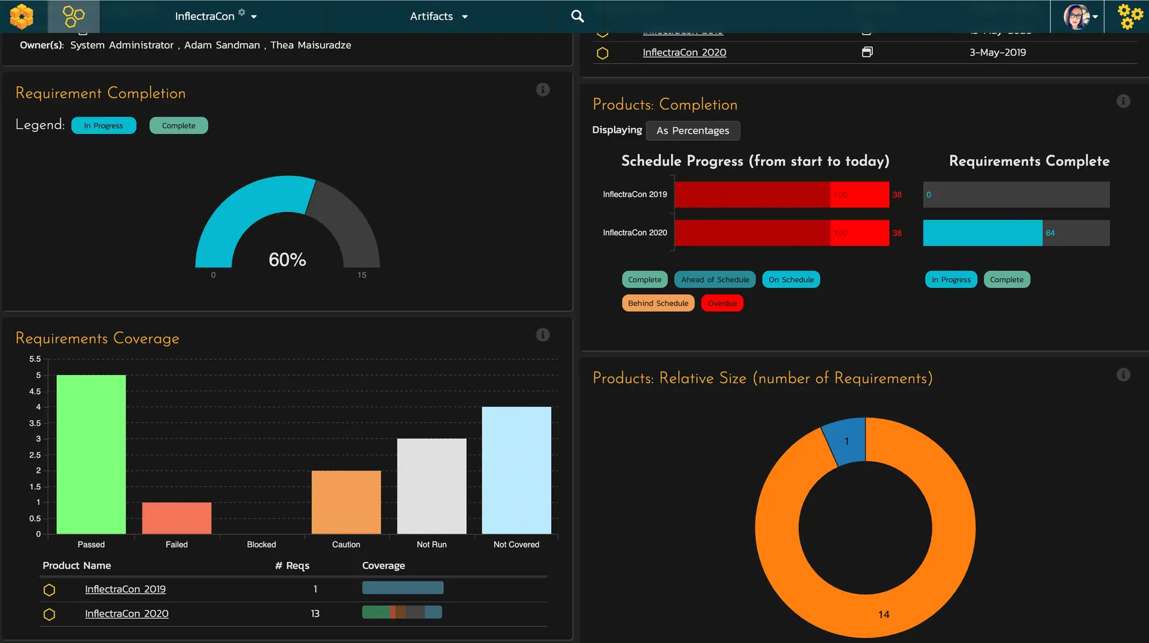Open the user avatar dropdown
Screen dimensions: 1149x643
[1080, 16]
